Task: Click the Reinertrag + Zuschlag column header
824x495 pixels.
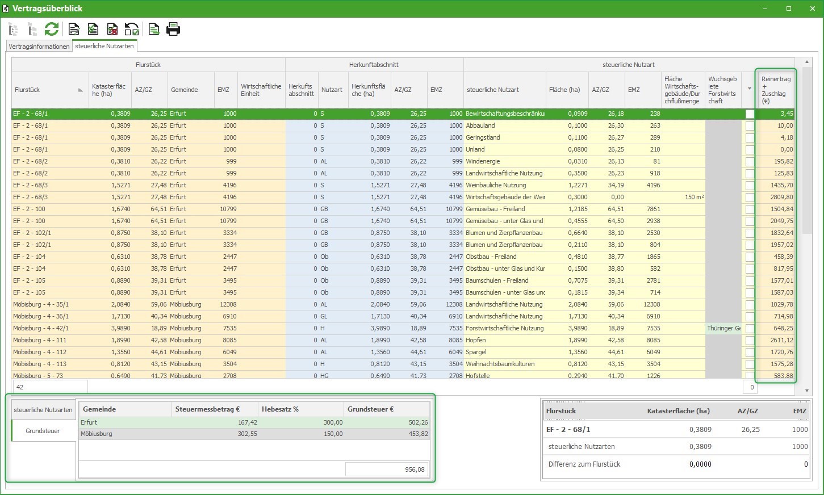Action: click(776, 90)
